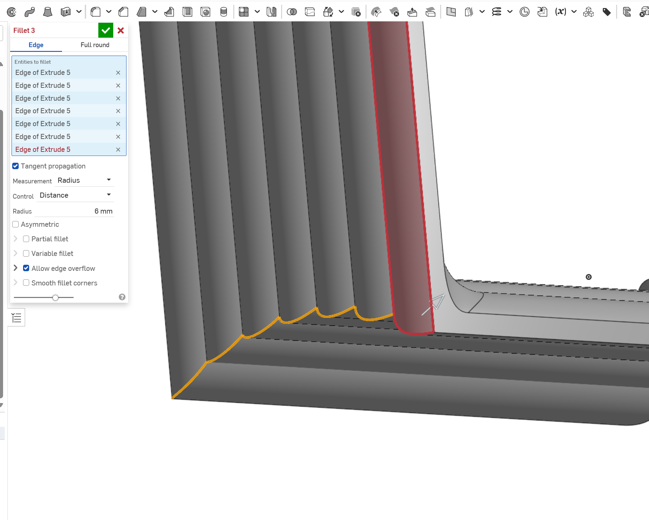This screenshot has width=649, height=520.
Task: Open the Measurement dropdown showing Radius
Action: click(x=84, y=180)
